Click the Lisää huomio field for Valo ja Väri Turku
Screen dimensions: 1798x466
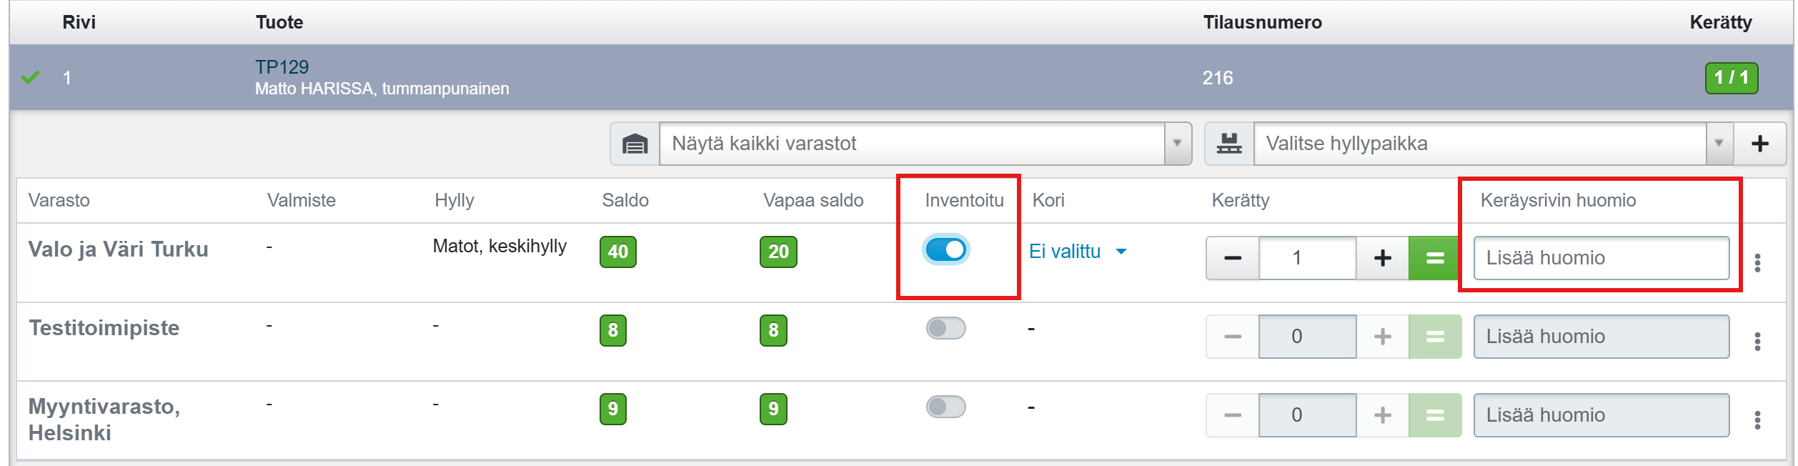[1601, 258]
